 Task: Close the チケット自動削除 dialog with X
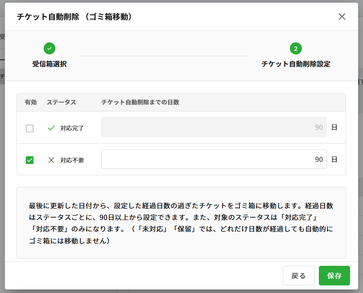tap(342, 17)
